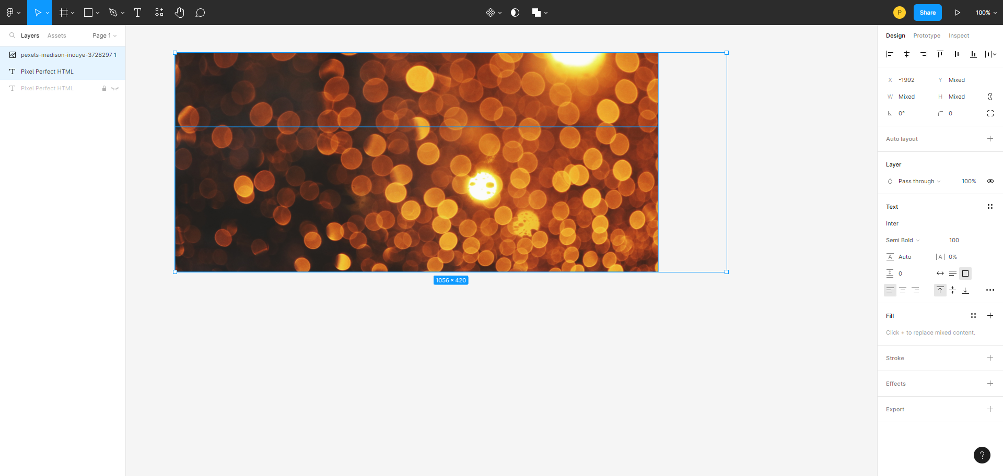
Task: Click the Share button
Action: click(x=928, y=13)
